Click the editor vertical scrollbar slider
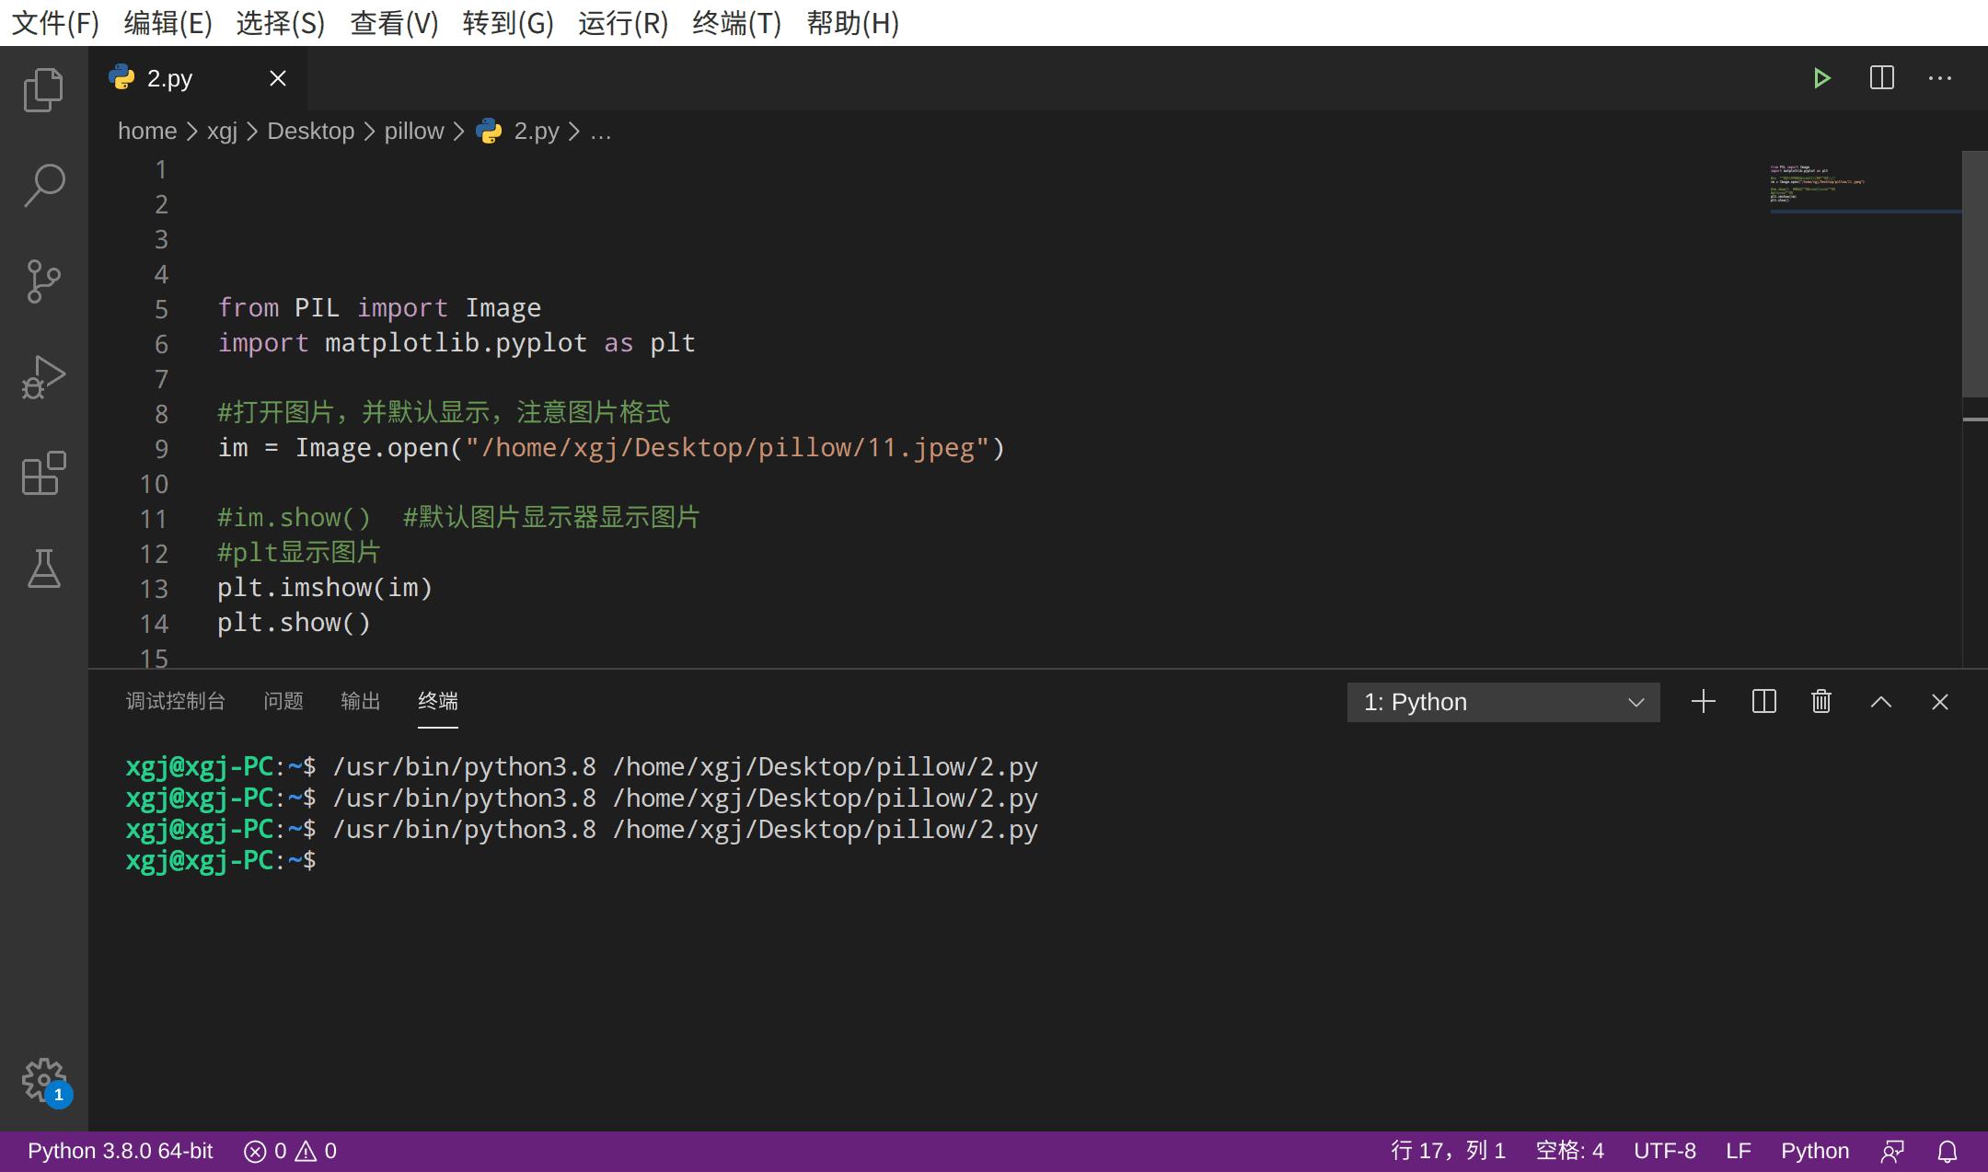This screenshot has width=1988, height=1172. pos(1974,273)
